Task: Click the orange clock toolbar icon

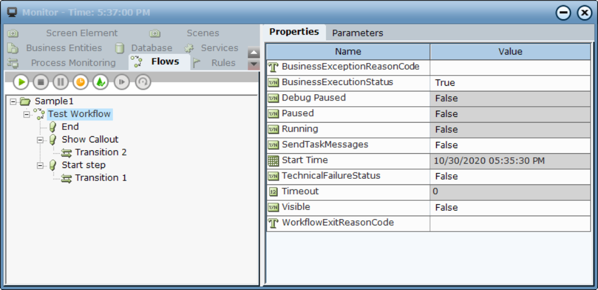Action: [81, 82]
